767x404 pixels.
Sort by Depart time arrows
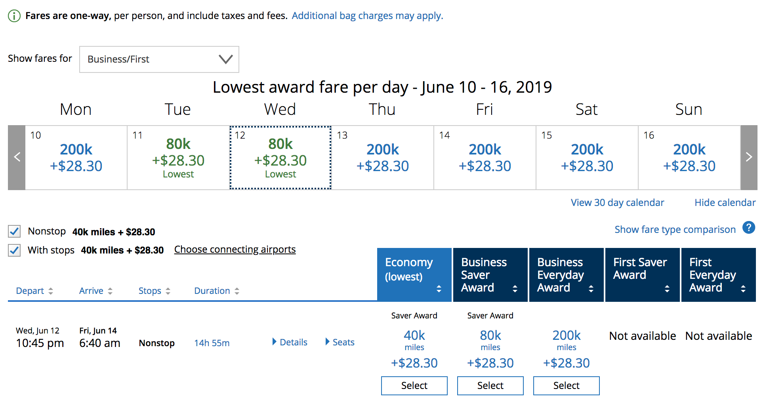pos(50,291)
